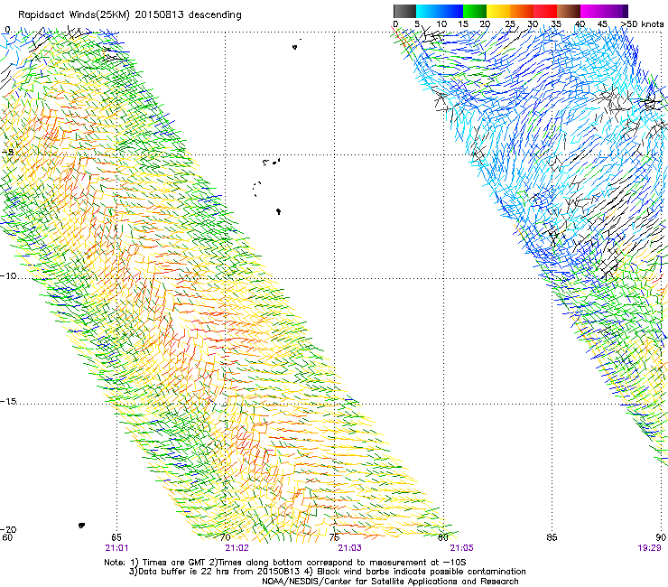The height and width of the screenshot is (587, 668).
Task: Click the '>50 knots' legend label
Action: (x=642, y=24)
